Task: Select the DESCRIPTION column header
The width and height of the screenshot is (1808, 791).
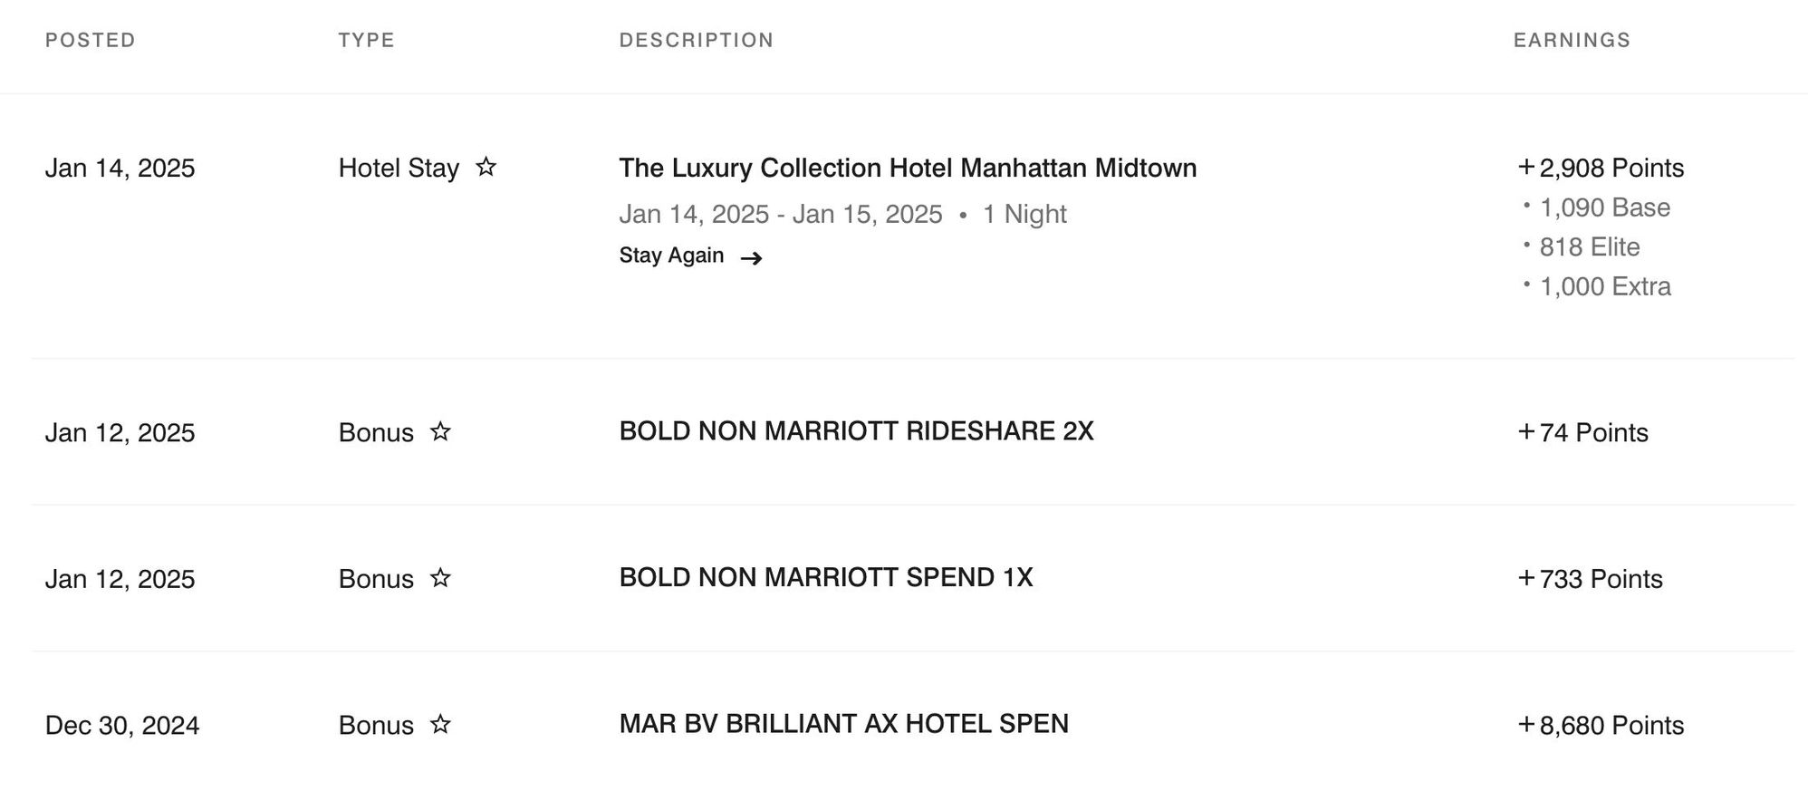Action: coord(697,40)
